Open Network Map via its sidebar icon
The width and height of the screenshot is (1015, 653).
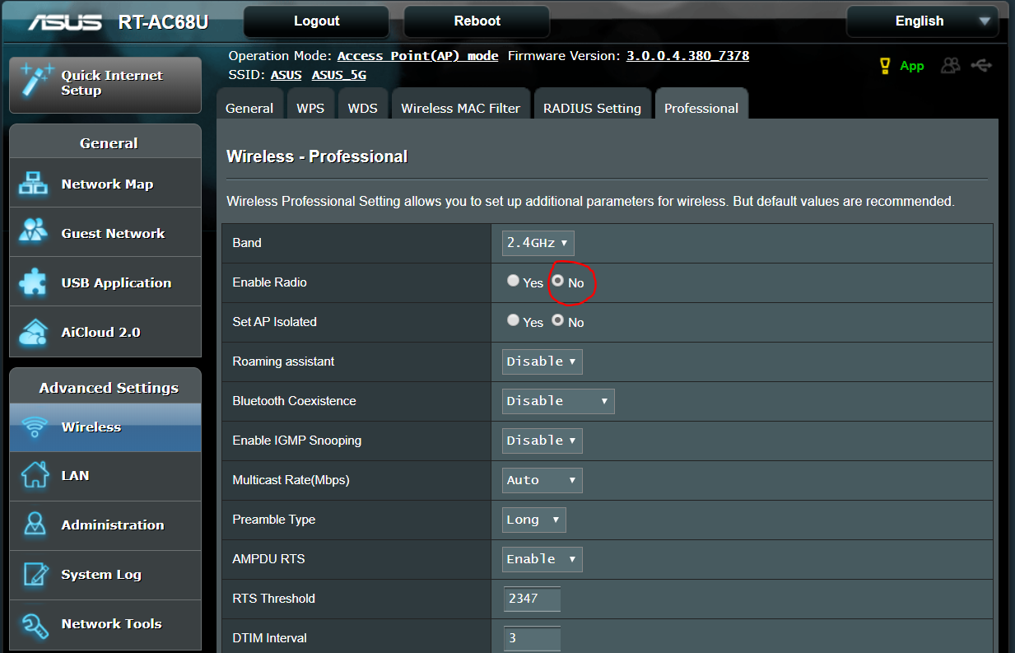pos(33,184)
